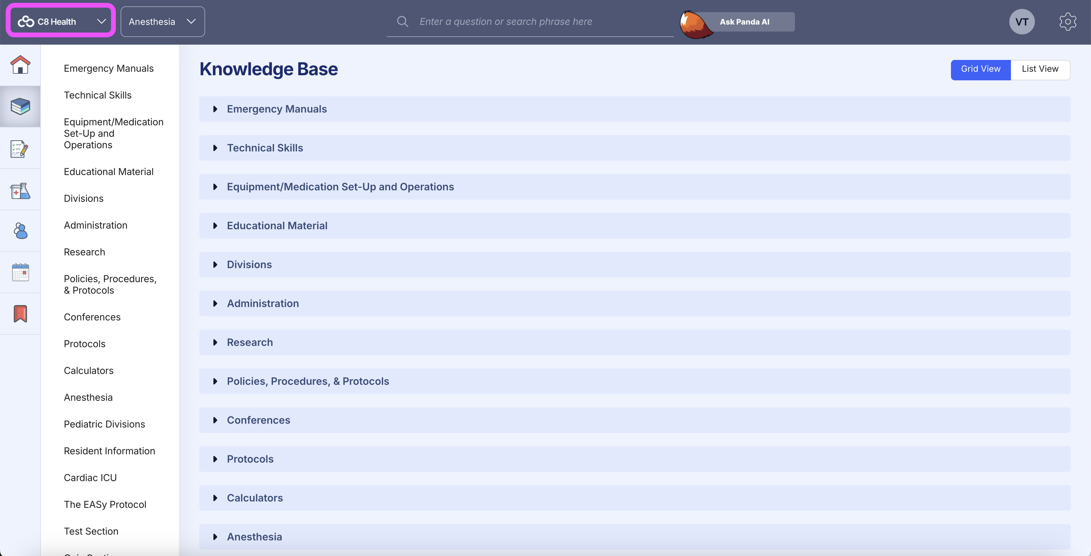Expand the Administration section arrow
Screen dimensions: 1091x556
pos(215,304)
